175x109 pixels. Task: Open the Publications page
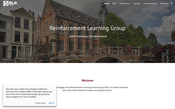[x=125, y=3]
